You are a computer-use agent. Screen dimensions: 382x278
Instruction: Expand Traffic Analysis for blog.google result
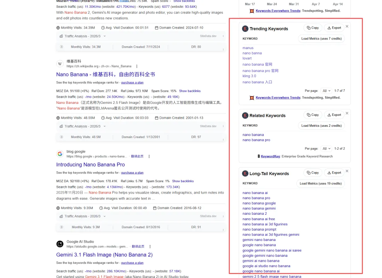click(82, 216)
